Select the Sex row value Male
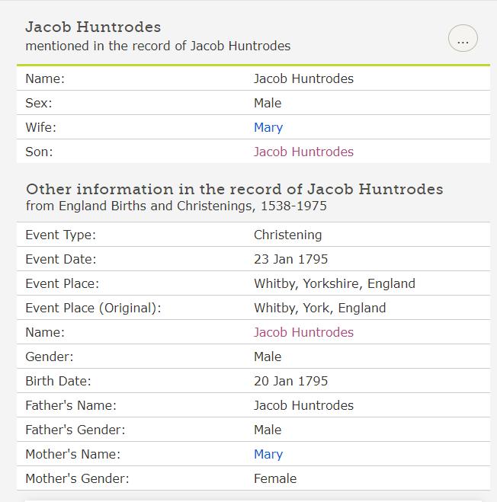Image resolution: width=497 pixels, height=502 pixels. click(x=268, y=103)
